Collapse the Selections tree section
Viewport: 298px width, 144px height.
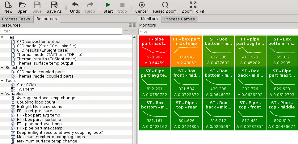[2, 68]
